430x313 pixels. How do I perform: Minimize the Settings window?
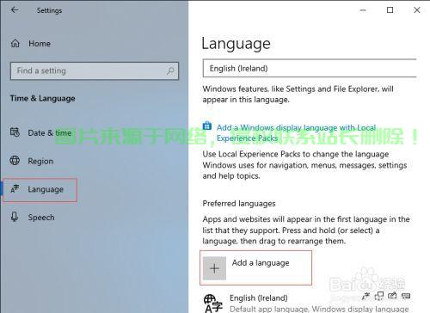363,10
